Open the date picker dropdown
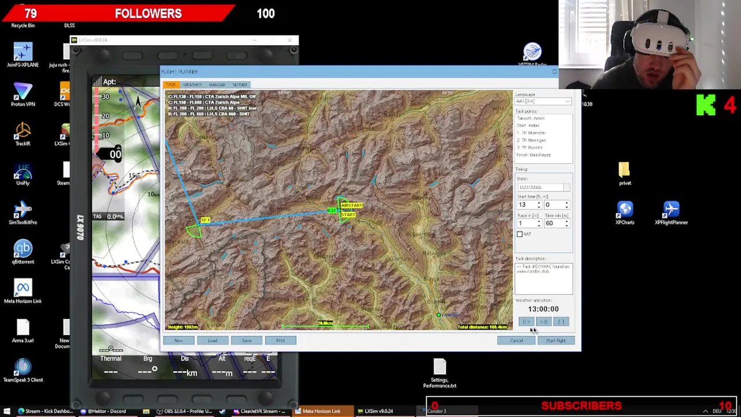The image size is (741, 417). 566,187
